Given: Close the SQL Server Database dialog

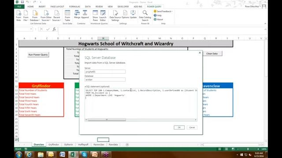Looking at the screenshot, I should pyautogui.click(x=200, y=53).
